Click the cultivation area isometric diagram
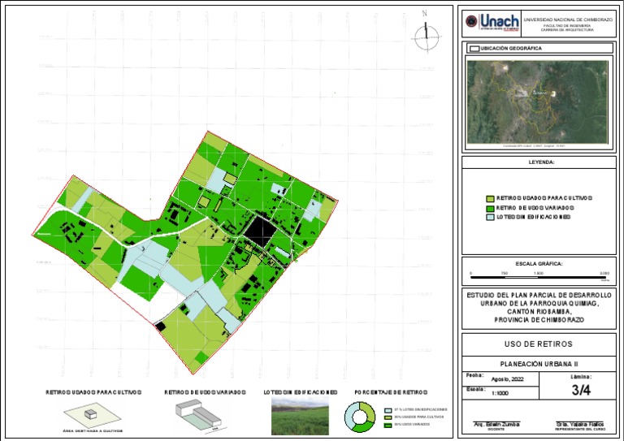This screenshot has height=441, width=624. tap(90, 415)
